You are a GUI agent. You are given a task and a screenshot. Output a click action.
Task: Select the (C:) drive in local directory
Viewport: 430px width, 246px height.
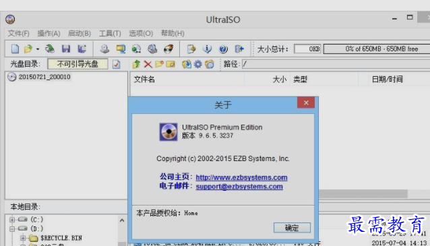click(x=37, y=220)
